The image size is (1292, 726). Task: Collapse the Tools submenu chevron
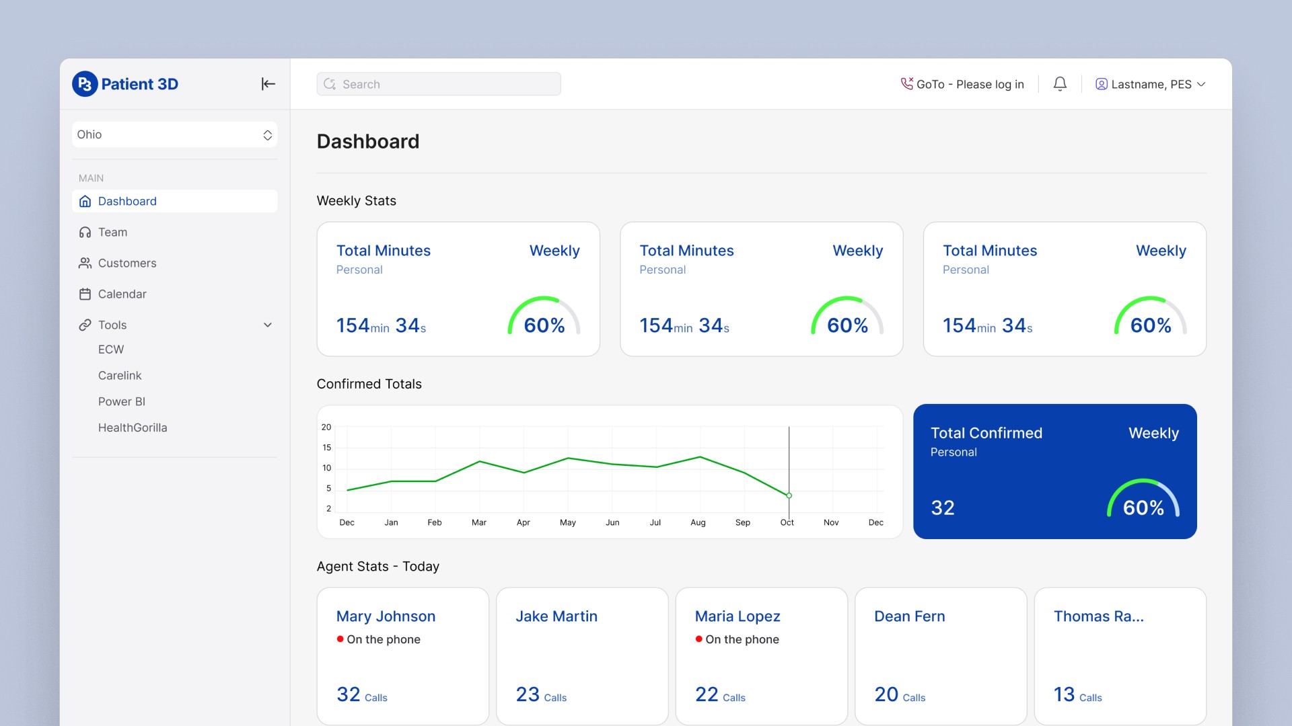pyautogui.click(x=268, y=325)
